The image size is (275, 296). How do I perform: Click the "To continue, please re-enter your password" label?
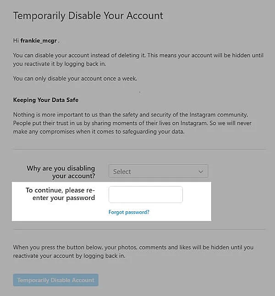[x=60, y=194]
